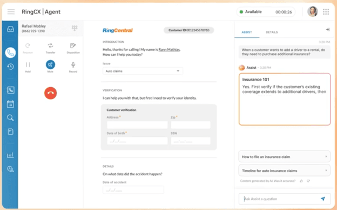Screen dimensions: 337x210
Task: Click the Requeue icon
Action: coord(28,45)
